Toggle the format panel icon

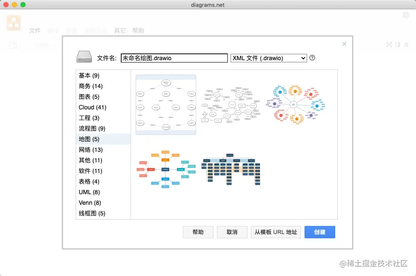[398, 45]
